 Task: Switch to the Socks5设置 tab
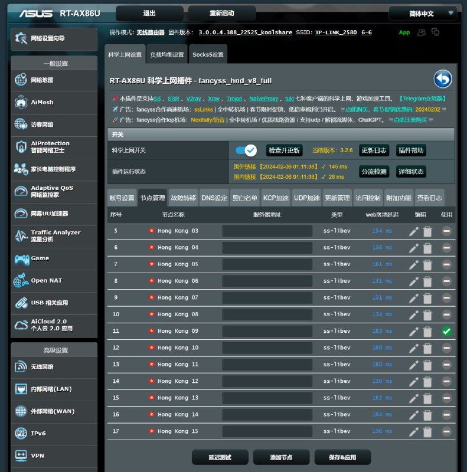pyautogui.click(x=208, y=54)
